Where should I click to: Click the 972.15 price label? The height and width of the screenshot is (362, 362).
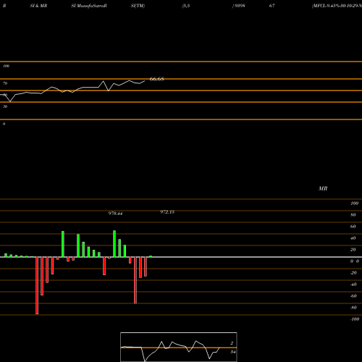pyautogui.click(x=167, y=212)
